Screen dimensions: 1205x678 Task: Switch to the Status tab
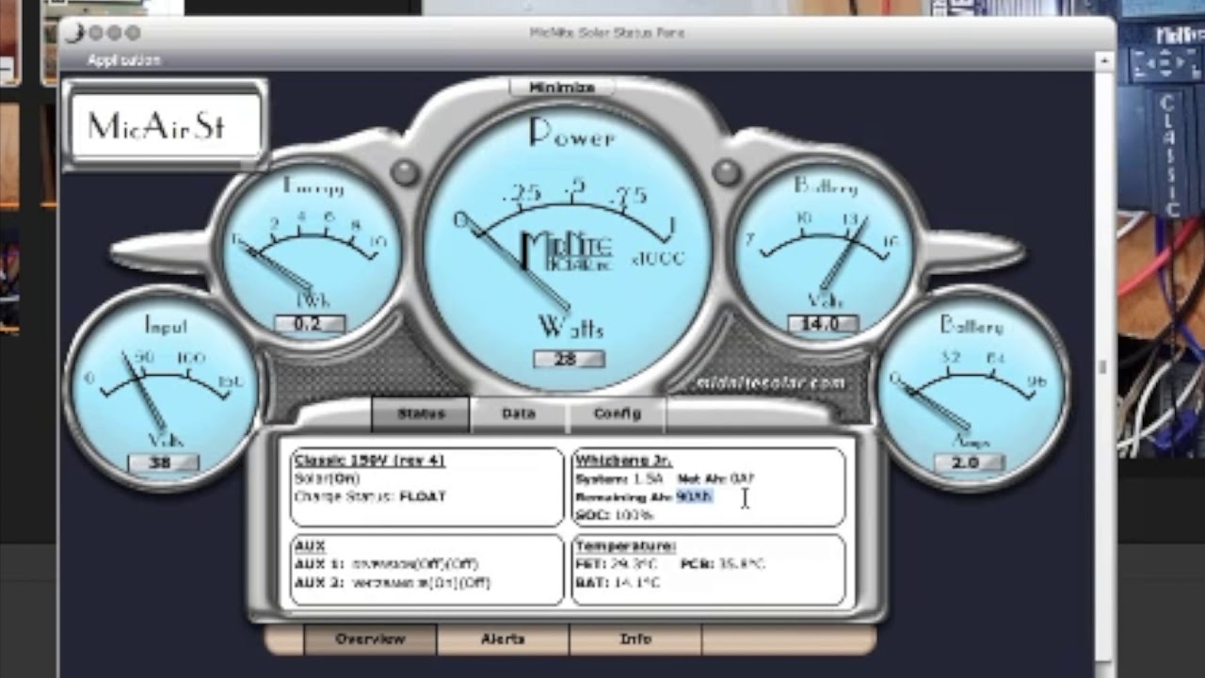tap(421, 413)
